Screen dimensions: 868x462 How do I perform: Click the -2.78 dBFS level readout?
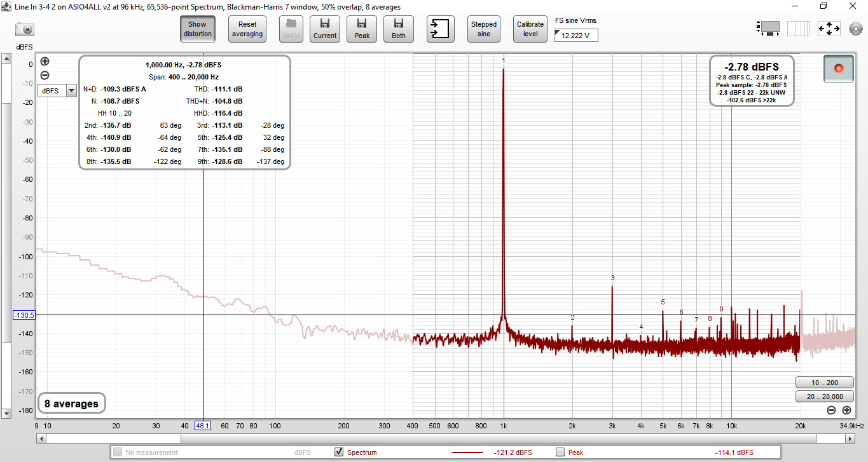click(x=751, y=67)
